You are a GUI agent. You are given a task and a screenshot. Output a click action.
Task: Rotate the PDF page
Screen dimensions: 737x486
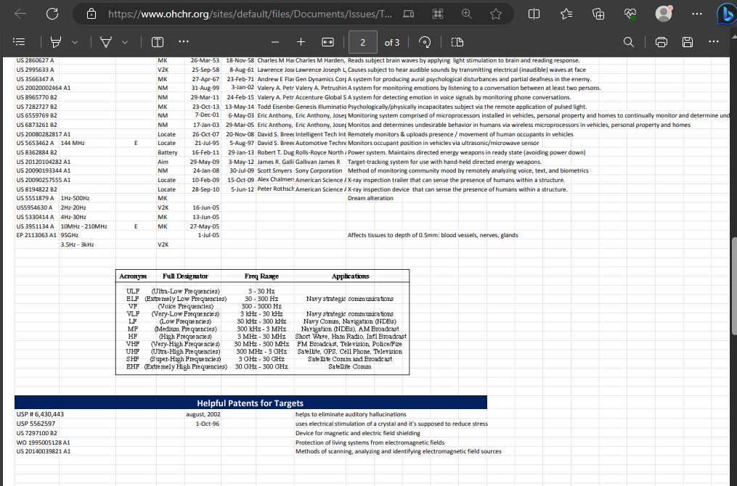click(x=425, y=42)
